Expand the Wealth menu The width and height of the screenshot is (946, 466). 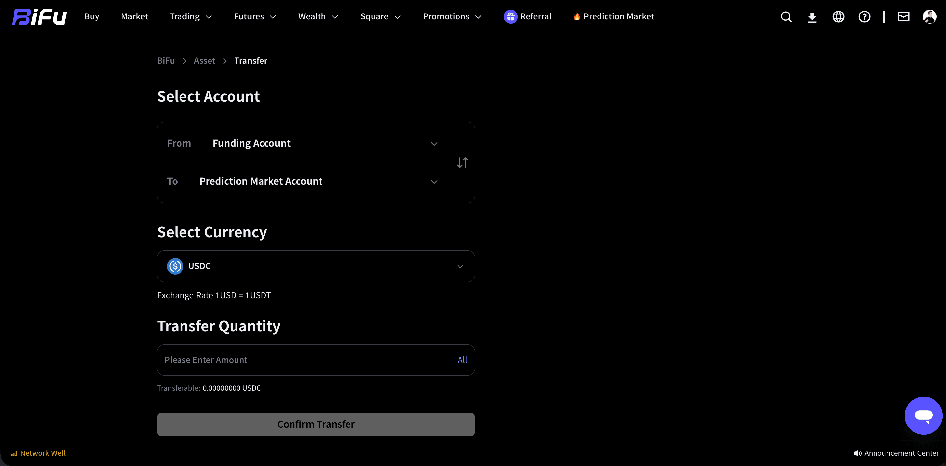pyautogui.click(x=318, y=16)
